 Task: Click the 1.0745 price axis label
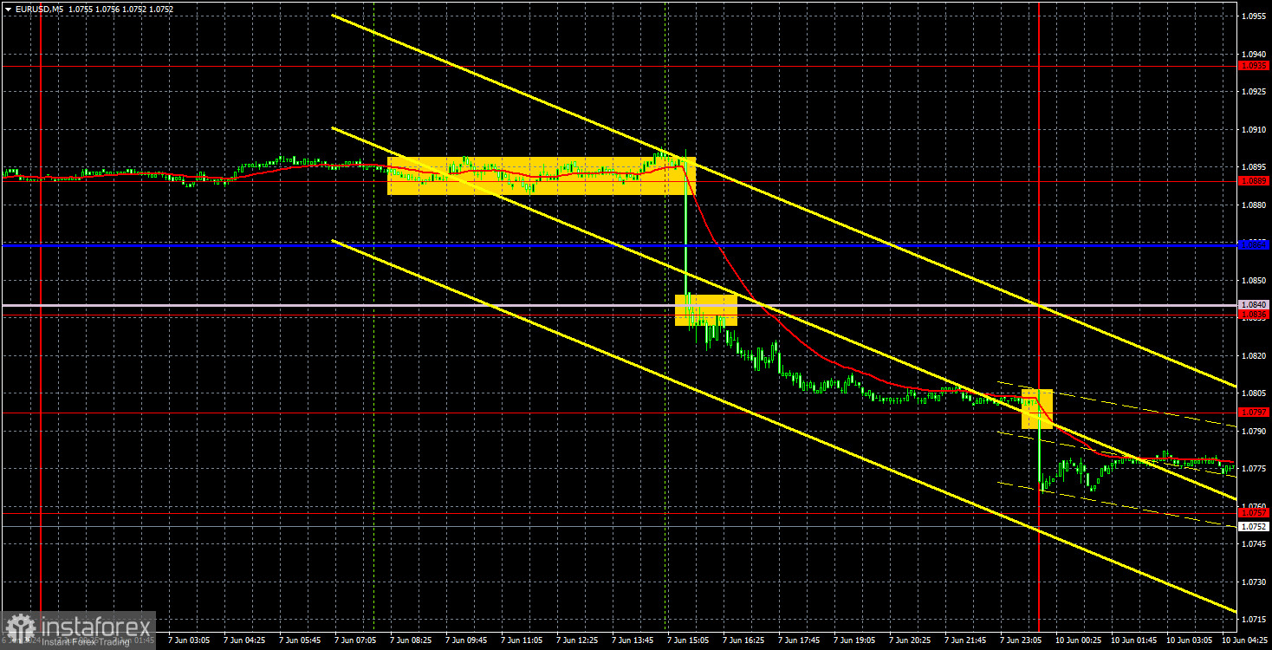click(1255, 543)
